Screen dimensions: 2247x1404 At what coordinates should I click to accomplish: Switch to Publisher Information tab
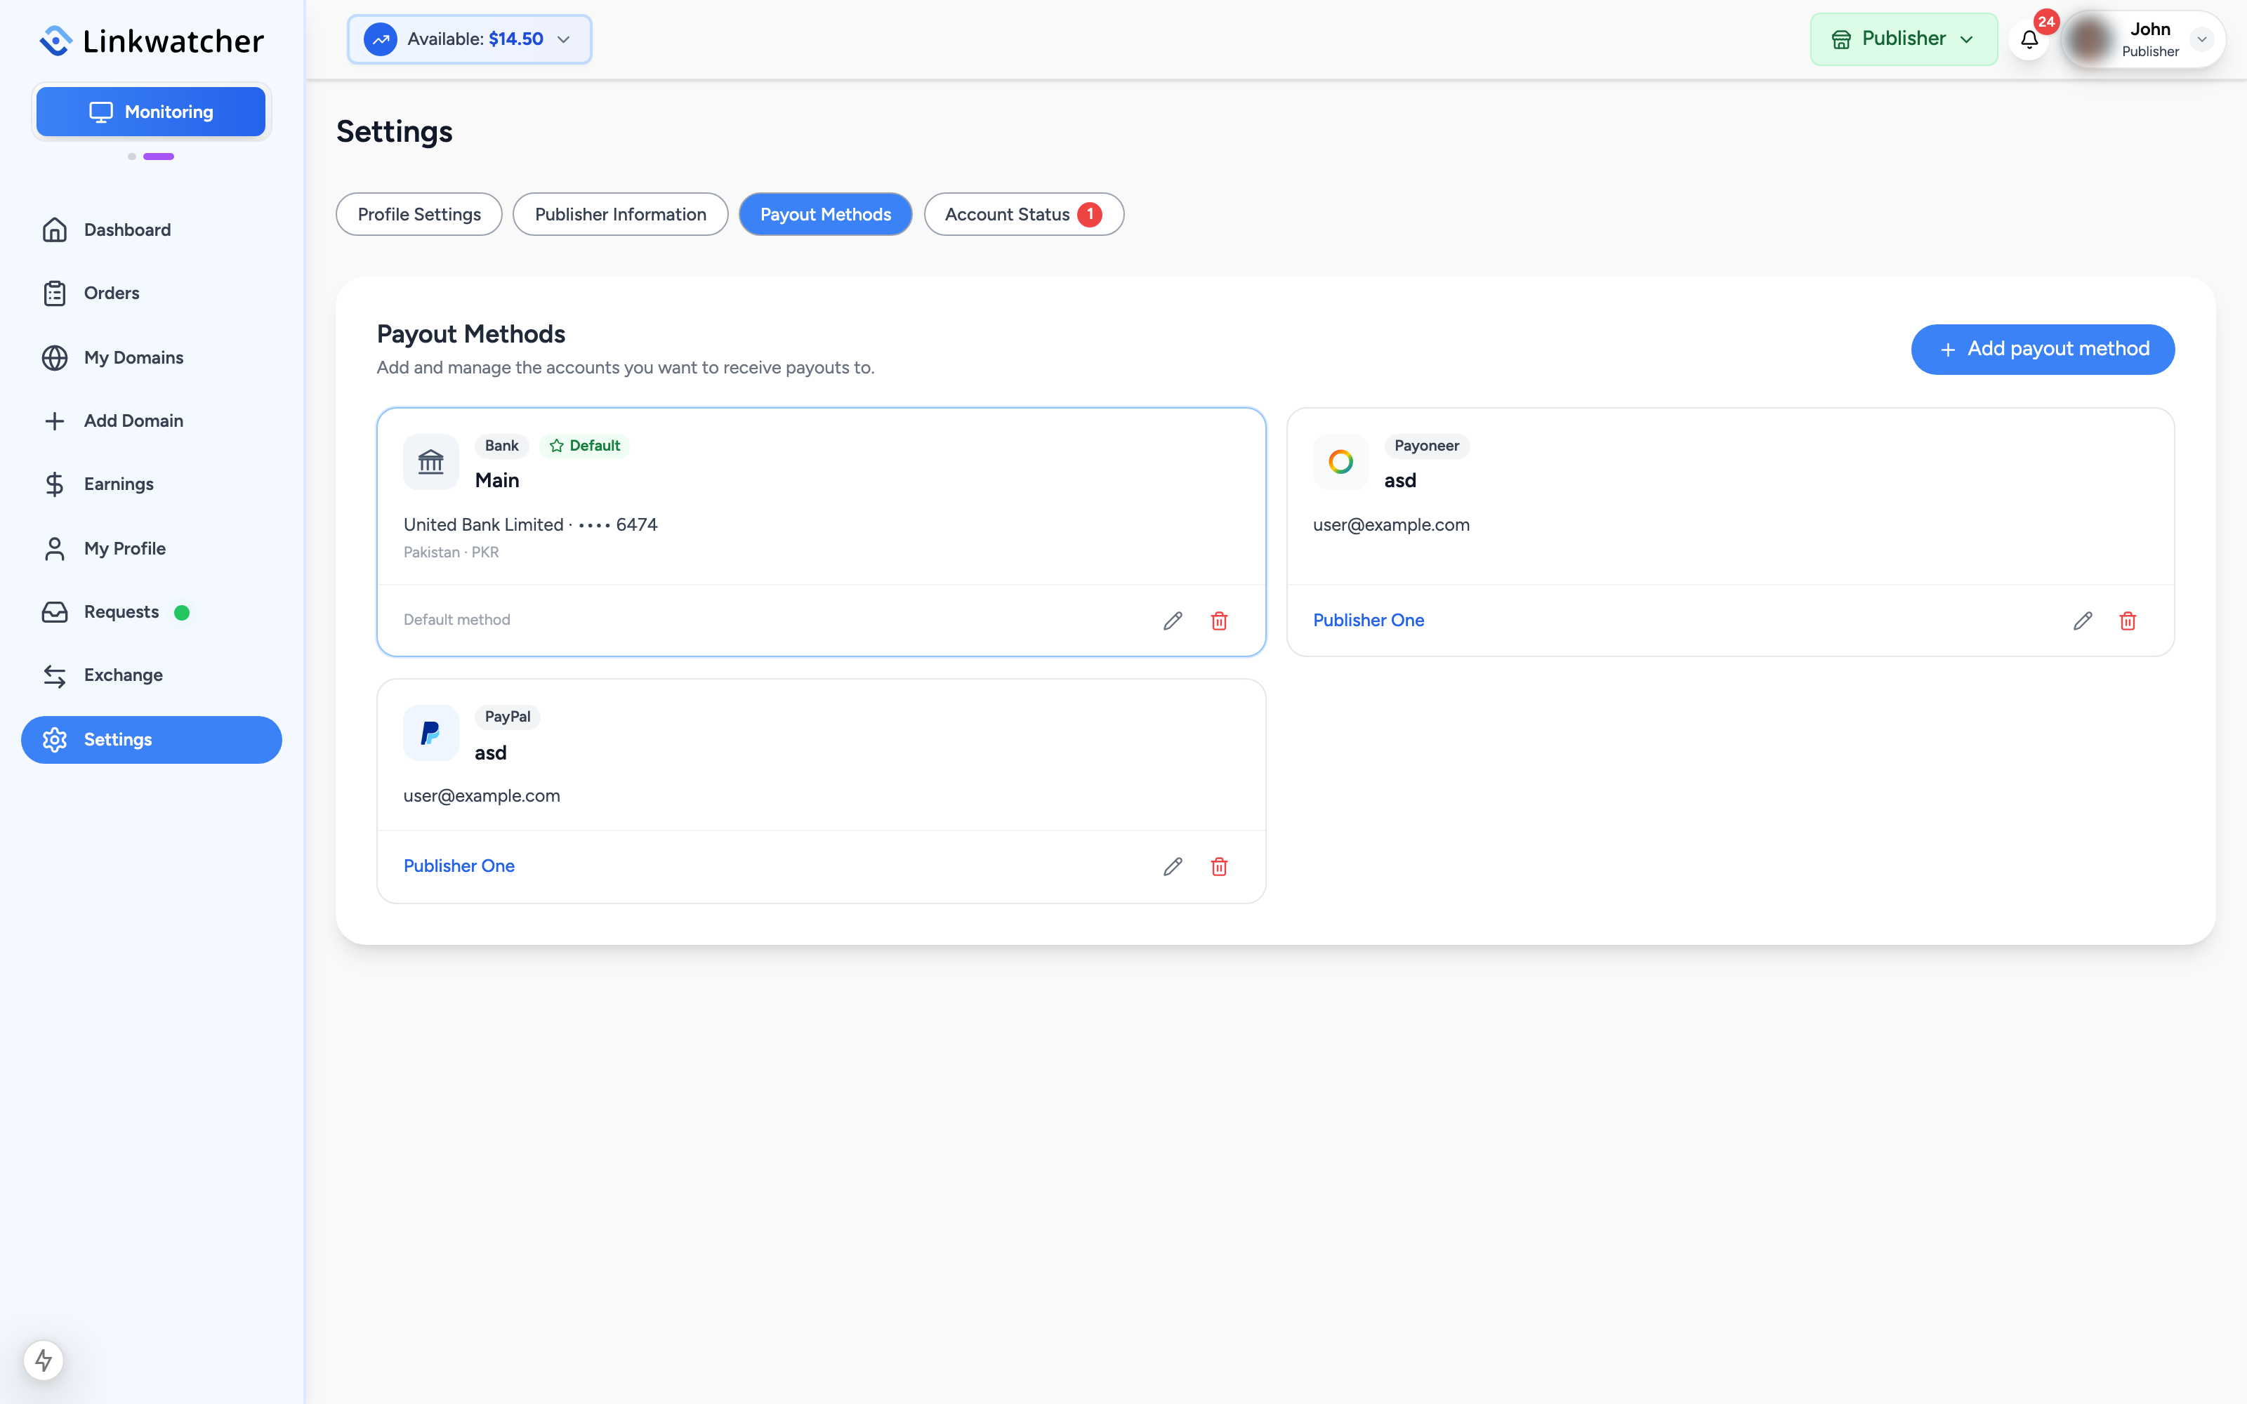coord(620,215)
